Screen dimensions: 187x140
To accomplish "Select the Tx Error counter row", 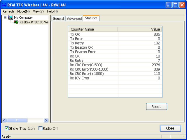I will tap(115, 39).
